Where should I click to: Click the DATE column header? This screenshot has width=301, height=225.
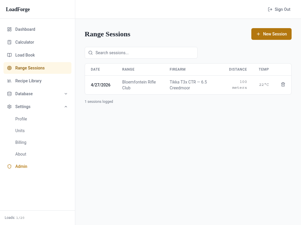96,69
